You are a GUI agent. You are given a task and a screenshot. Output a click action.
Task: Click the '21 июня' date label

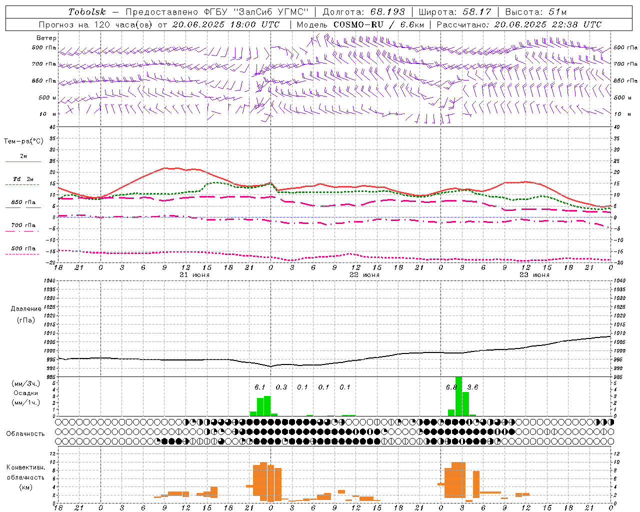pos(194,275)
